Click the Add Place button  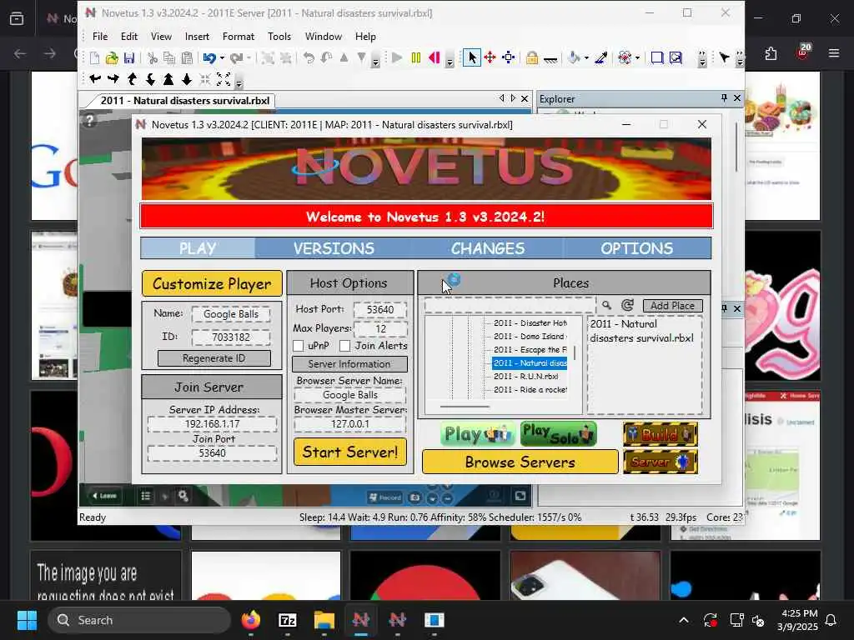coord(673,305)
